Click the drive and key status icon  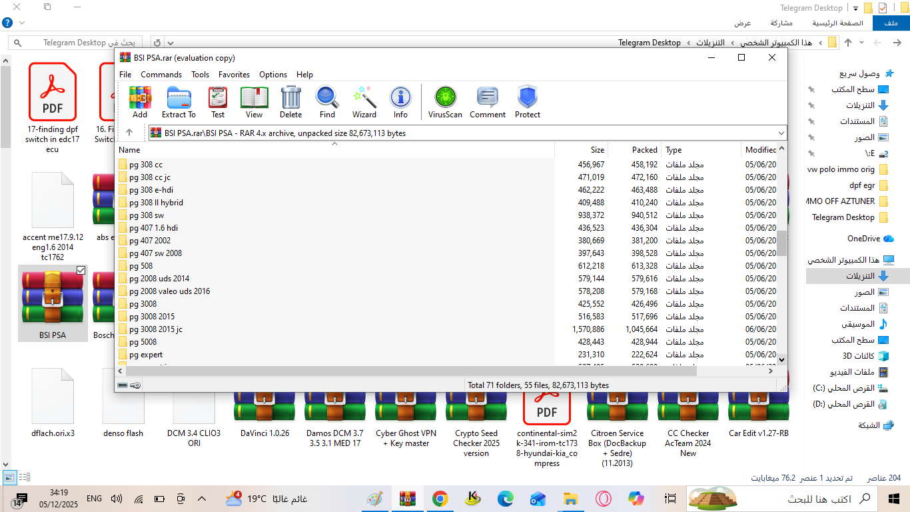click(129, 385)
